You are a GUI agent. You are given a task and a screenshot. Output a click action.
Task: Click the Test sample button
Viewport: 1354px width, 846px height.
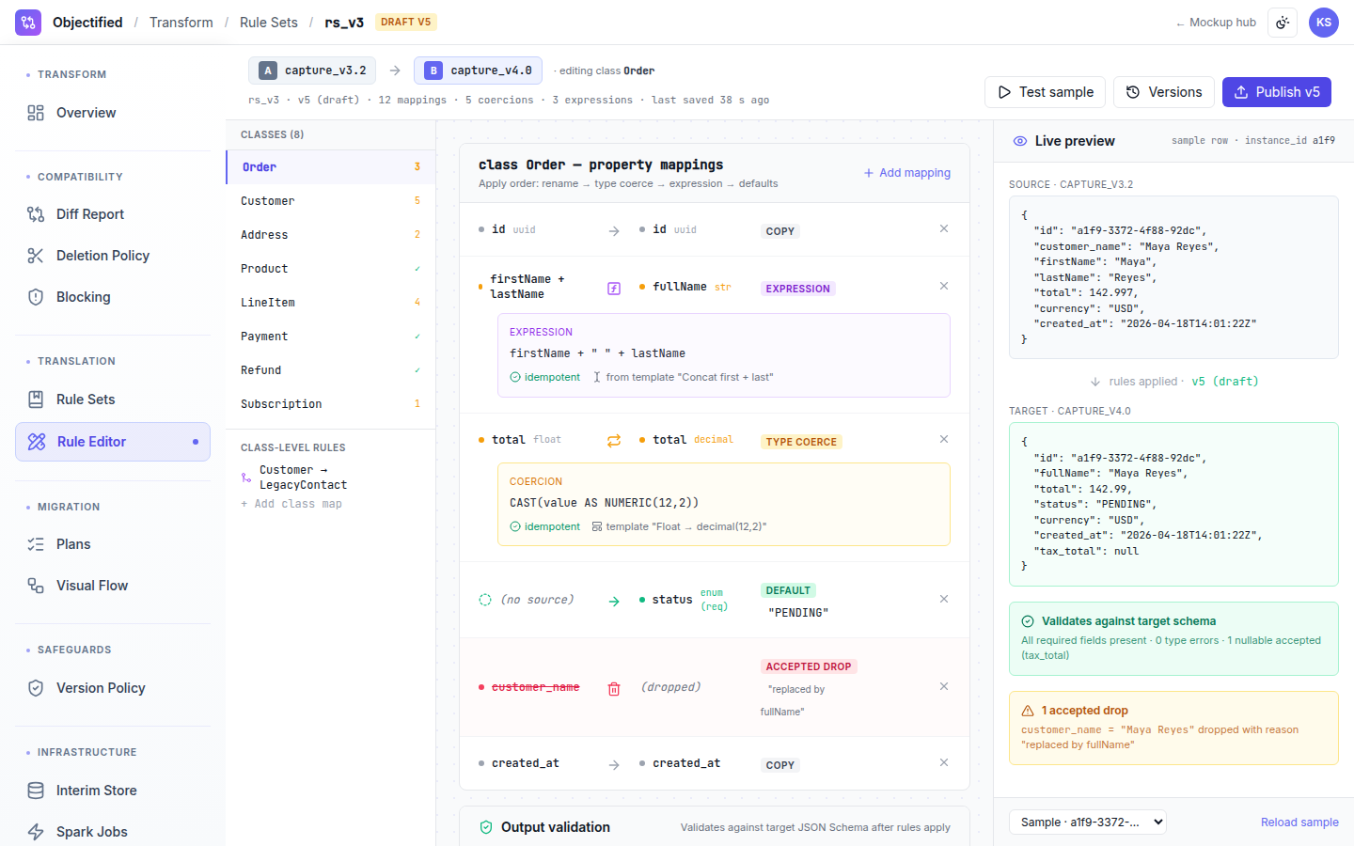[1045, 92]
